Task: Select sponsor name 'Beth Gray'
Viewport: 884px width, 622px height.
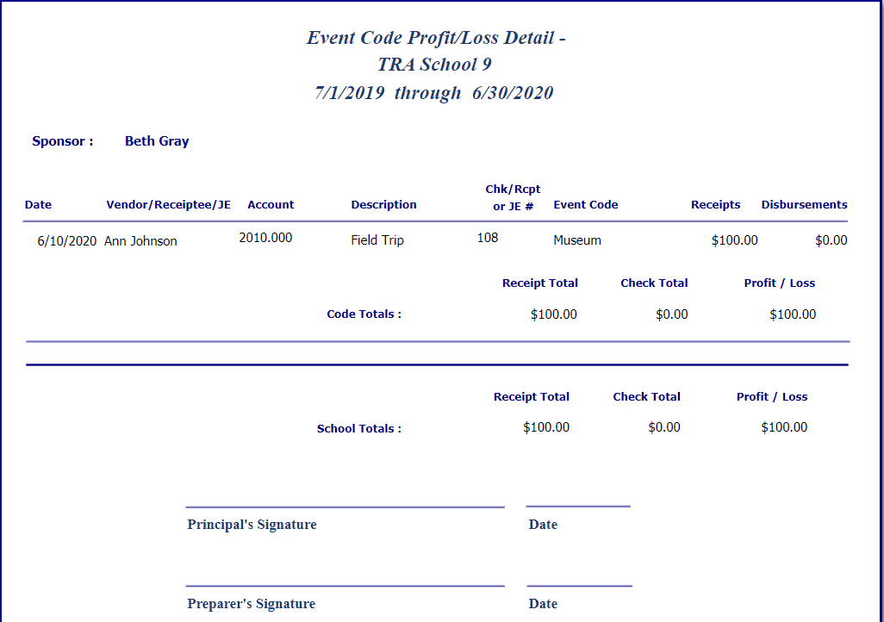Action: (157, 141)
